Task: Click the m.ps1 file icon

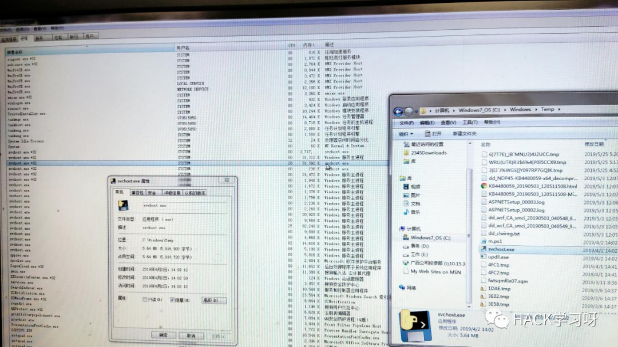Action: pos(484,241)
